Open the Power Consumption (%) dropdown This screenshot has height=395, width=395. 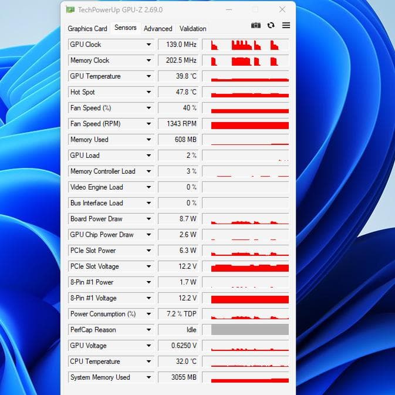(x=149, y=315)
